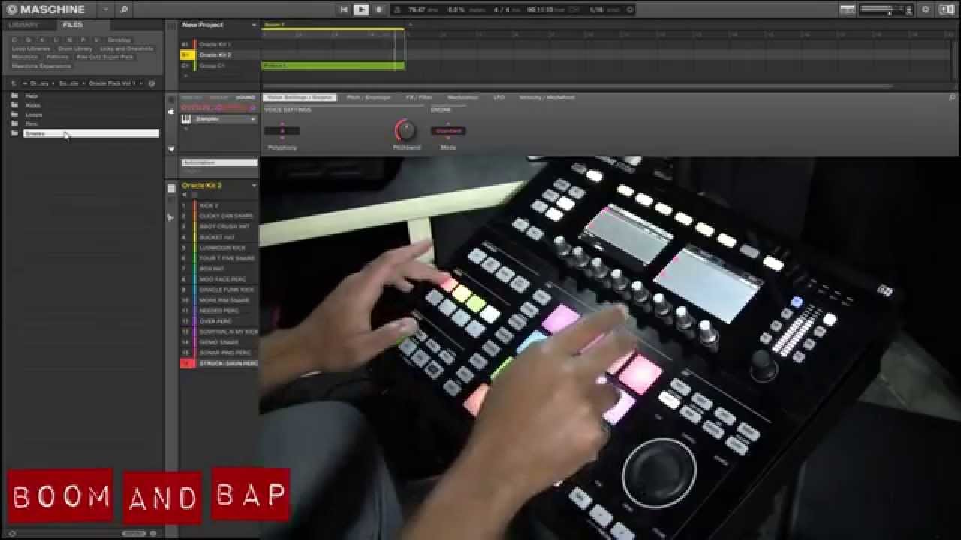Click the green Pattern 1 clip
This screenshot has height=540, width=961.
333,65
